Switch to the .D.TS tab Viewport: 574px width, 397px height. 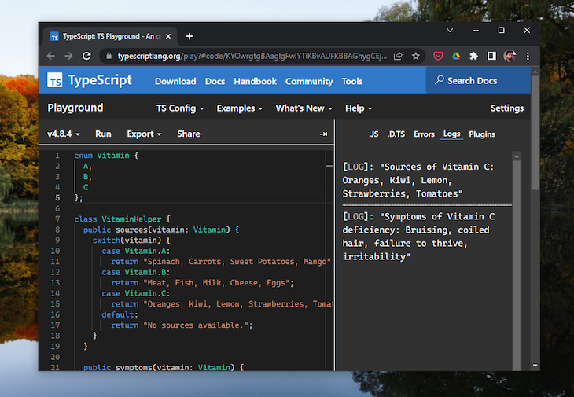click(x=396, y=134)
